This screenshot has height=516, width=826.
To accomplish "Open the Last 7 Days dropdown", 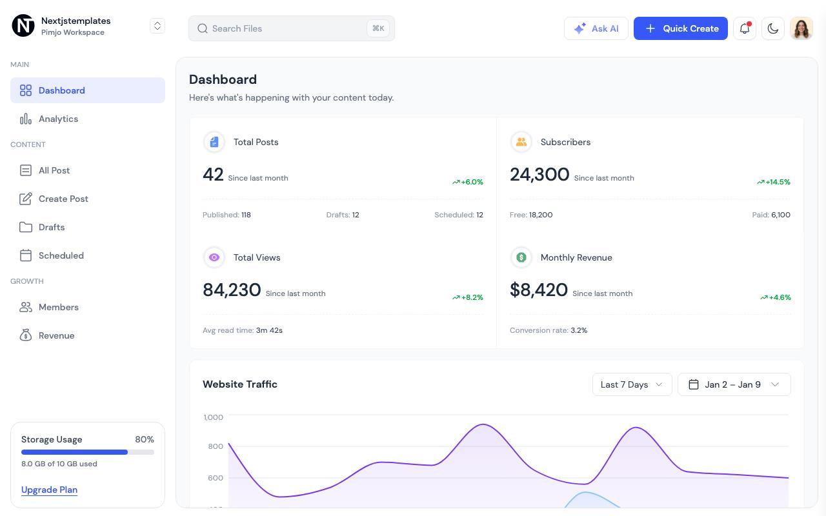I will point(632,384).
